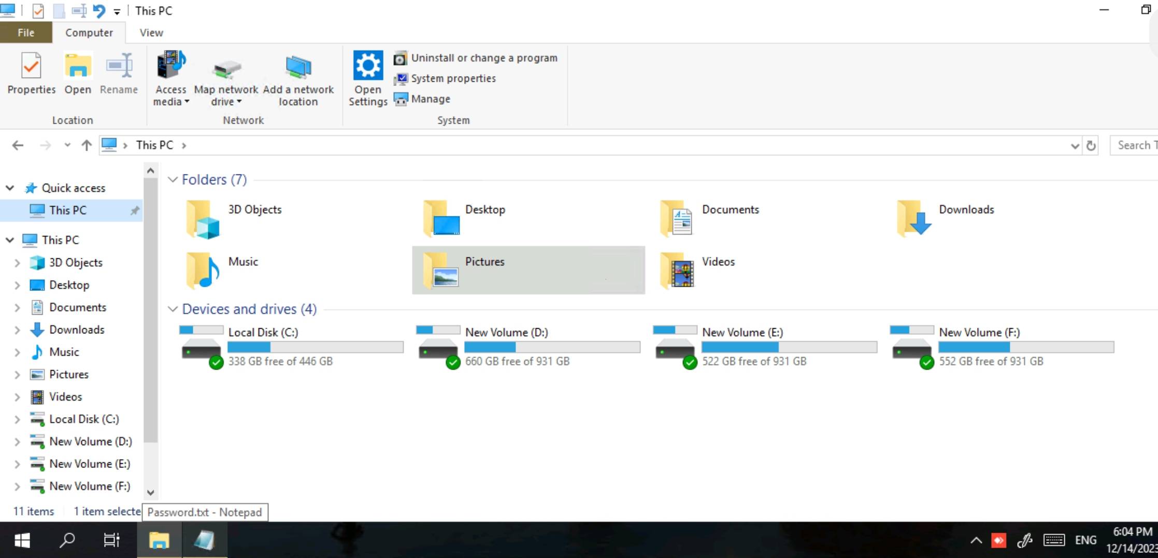
Task: Expand Downloads in the sidebar tree
Action: pyautogui.click(x=17, y=330)
